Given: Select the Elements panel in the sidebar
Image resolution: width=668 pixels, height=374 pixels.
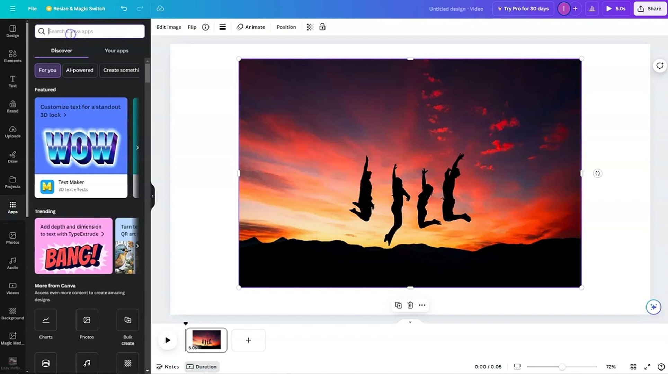Looking at the screenshot, I should tap(12, 56).
